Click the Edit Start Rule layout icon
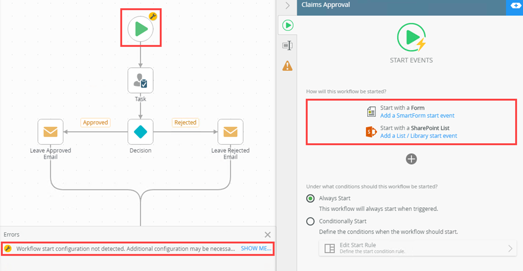 pyautogui.click(x=330, y=248)
